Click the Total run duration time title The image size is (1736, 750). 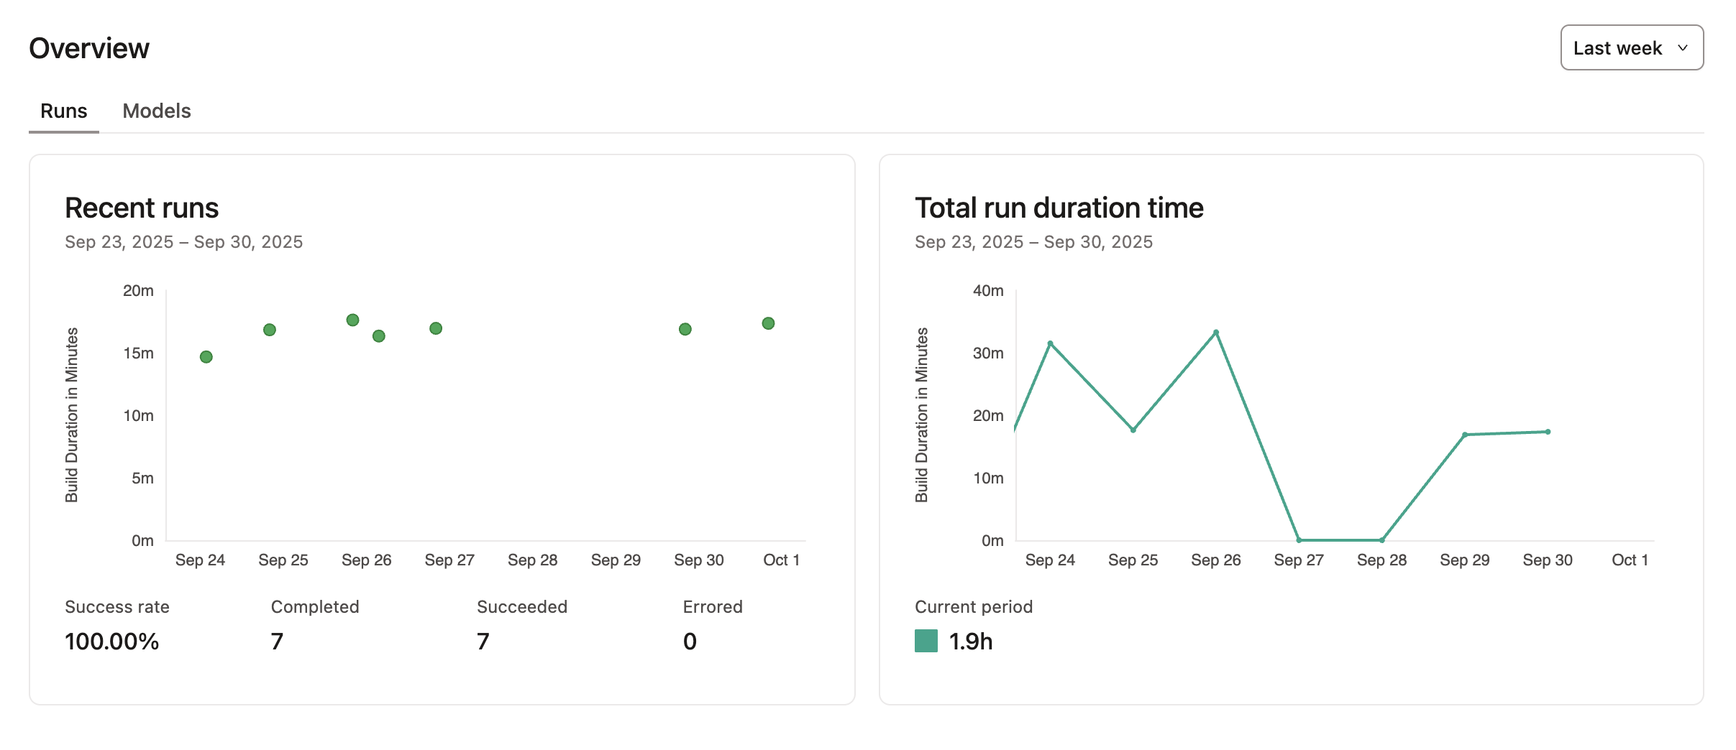pyautogui.click(x=1059, y=208)
